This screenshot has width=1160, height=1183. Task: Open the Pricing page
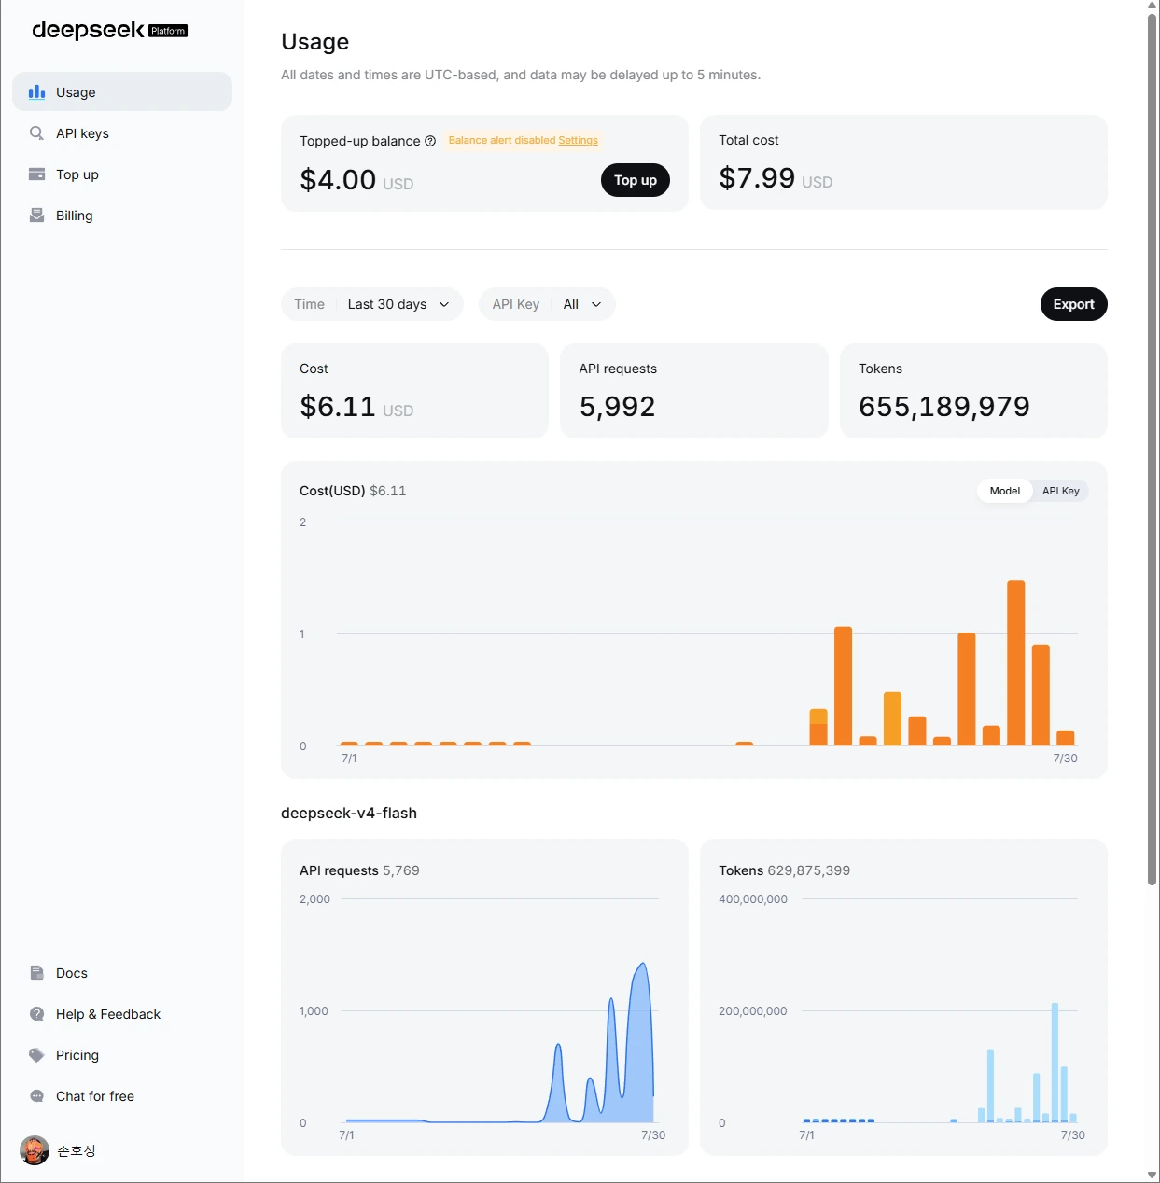point(122,1054)
